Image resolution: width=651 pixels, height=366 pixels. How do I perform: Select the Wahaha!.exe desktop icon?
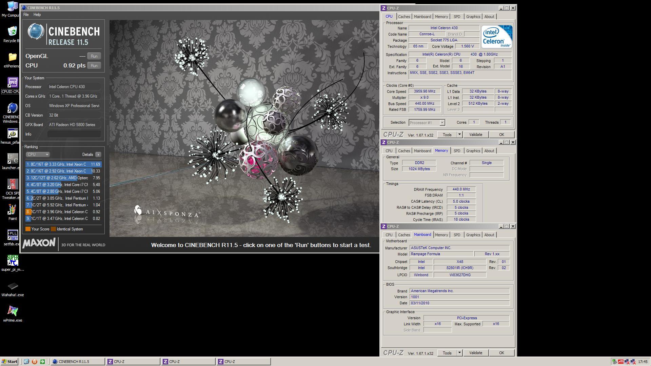(13, 289)
